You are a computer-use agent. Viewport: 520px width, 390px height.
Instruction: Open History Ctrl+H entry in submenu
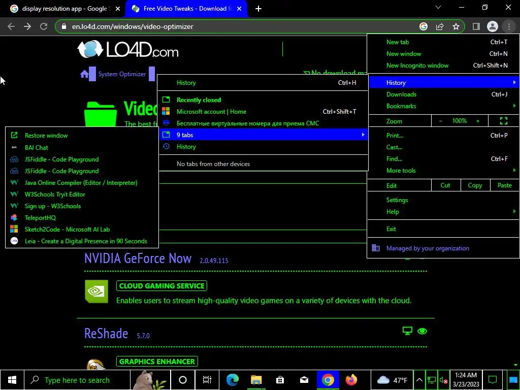(264, 83)
